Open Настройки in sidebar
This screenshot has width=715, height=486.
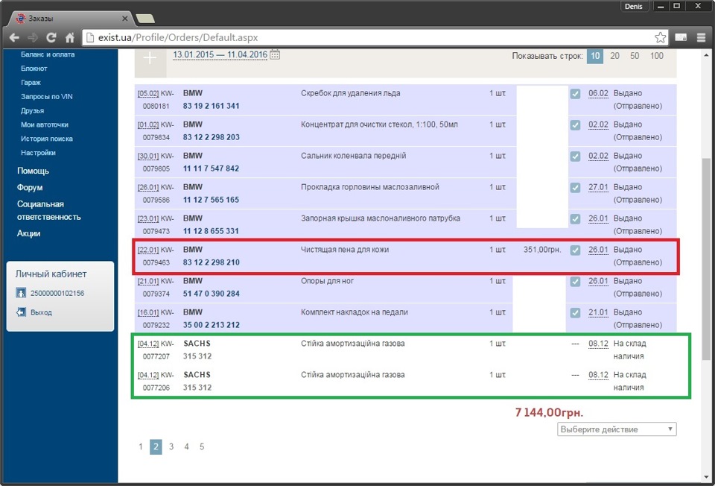point(38,153)
